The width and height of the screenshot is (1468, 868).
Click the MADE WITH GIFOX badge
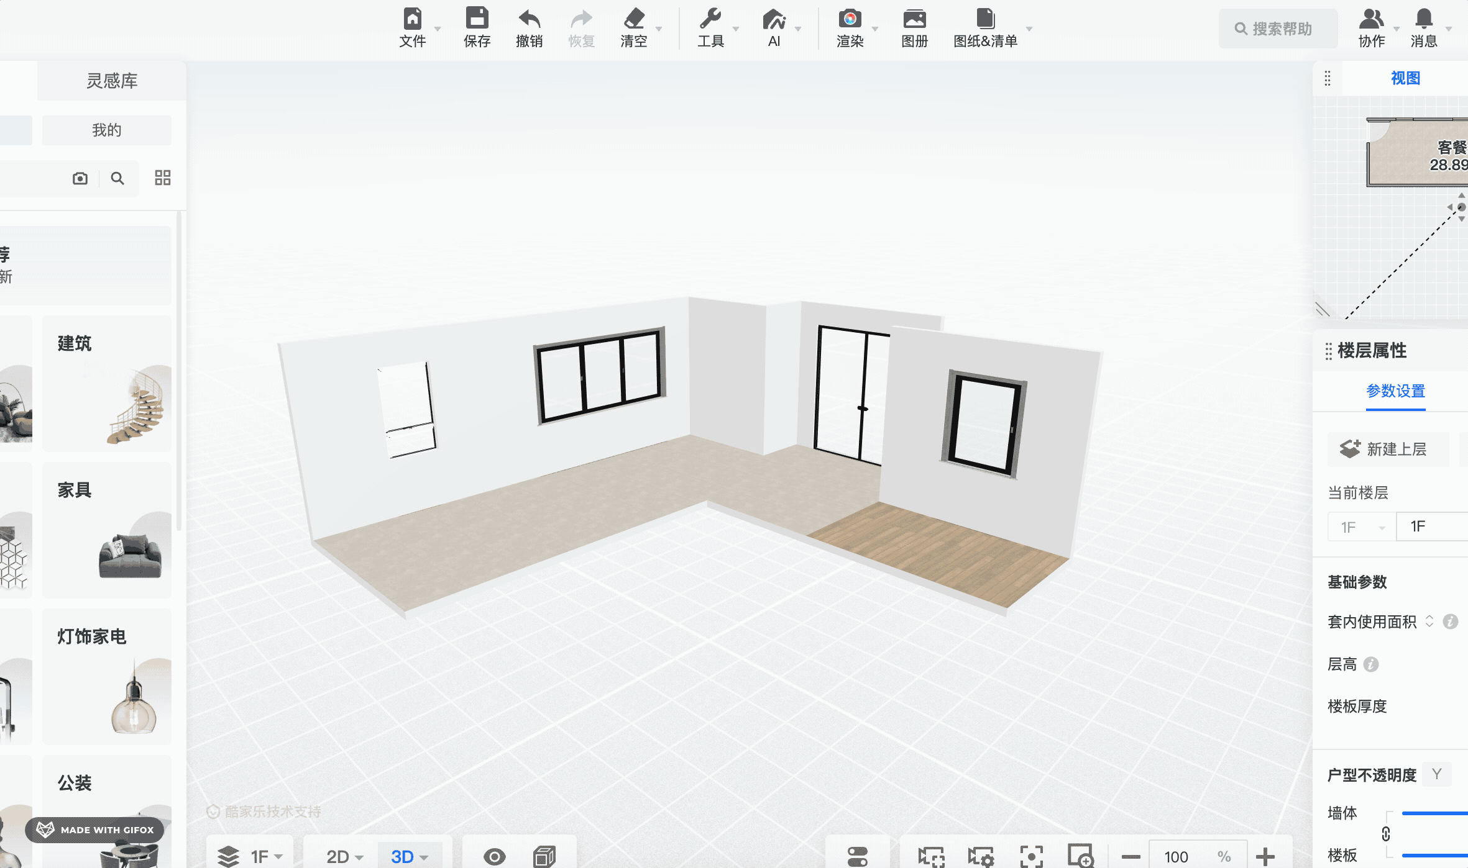[95, 830]
